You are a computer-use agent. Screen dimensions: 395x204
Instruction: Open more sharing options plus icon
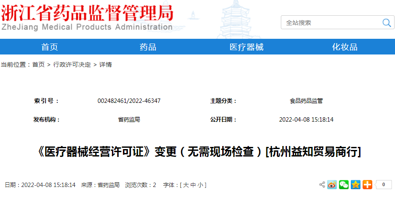[x=367, y=185]
